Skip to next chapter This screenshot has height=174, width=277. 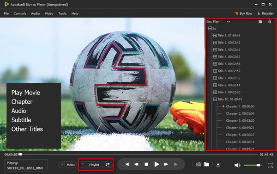coord(176,164)
